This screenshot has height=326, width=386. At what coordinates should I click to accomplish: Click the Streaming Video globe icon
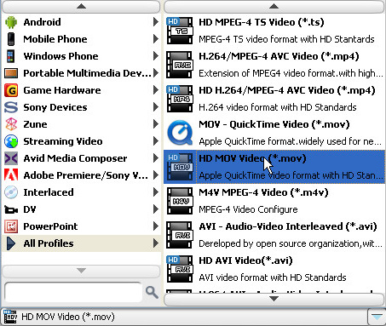pos(11,141)
